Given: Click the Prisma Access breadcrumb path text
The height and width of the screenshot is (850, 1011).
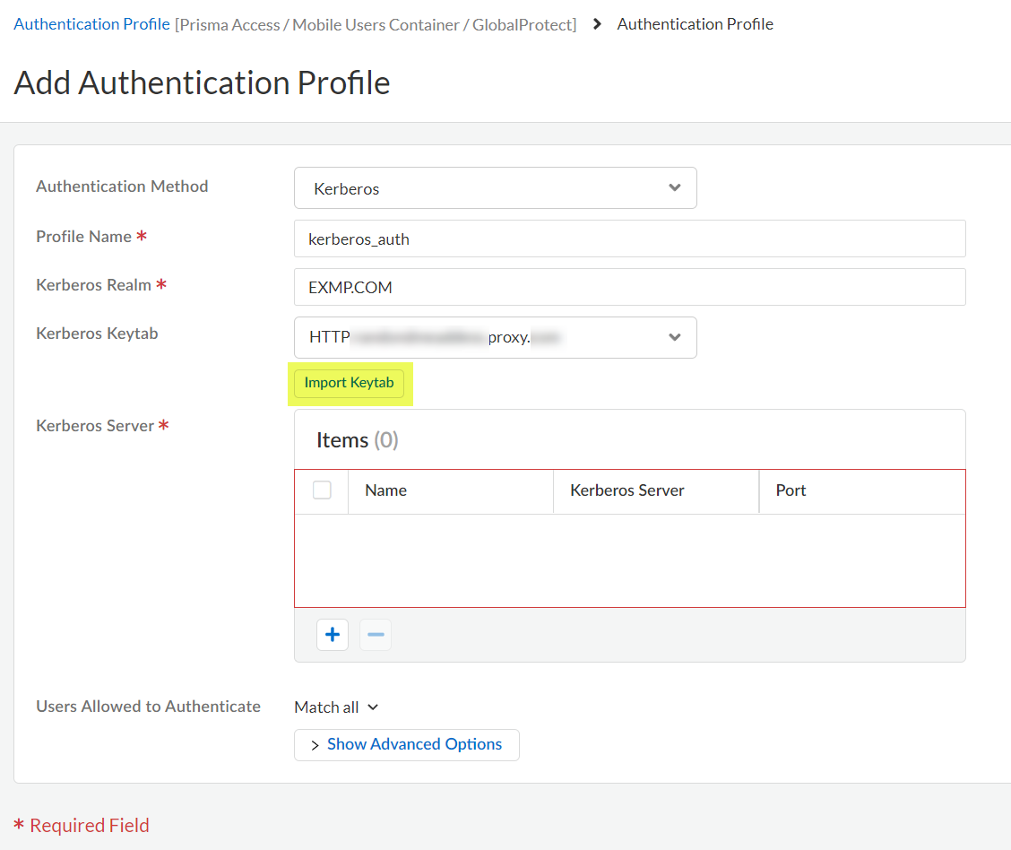Looking at the screenshot, I should tap(376, 25).
